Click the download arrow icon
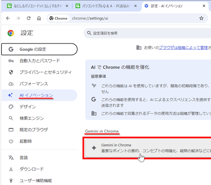211x185 pixels. coord(11,169)
